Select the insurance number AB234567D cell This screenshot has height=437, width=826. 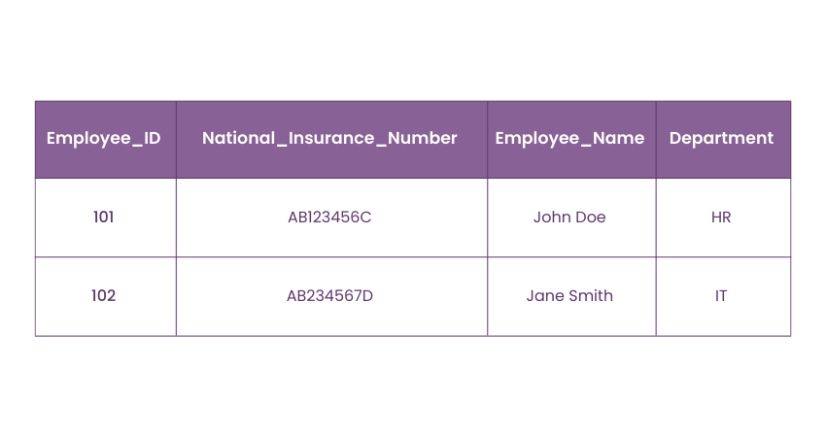(329, 296)
